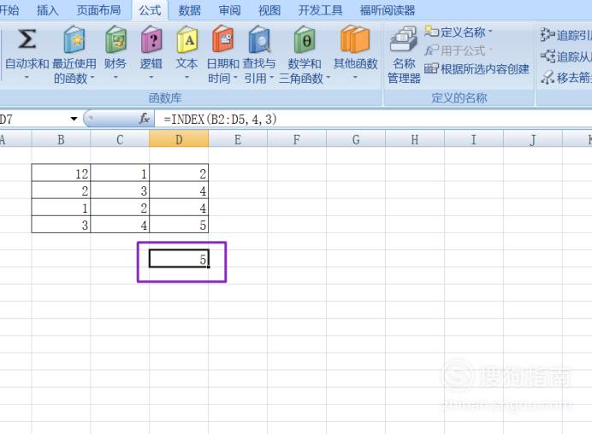592x434 pixels.
Task: Select cell B5 containing 3
Action: coord(61,225)
